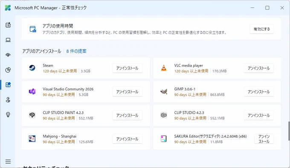Click the vertical scrollbar thumb

click(289, 131)
